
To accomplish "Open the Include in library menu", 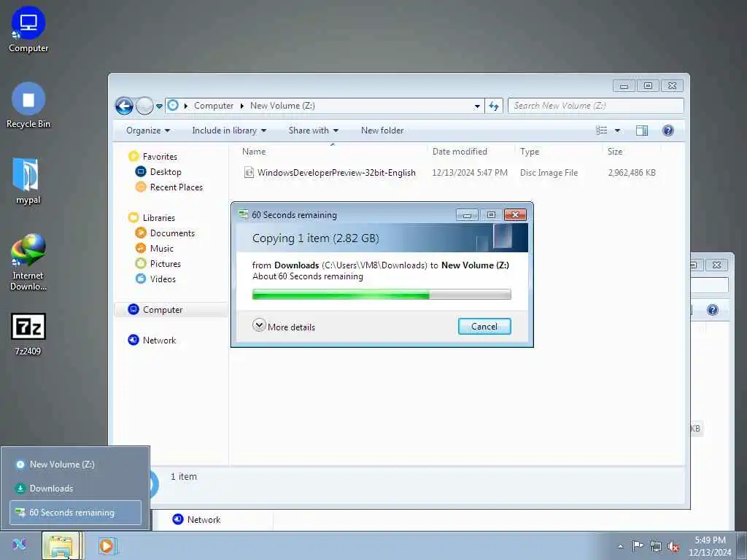I will tap(228, 131).
